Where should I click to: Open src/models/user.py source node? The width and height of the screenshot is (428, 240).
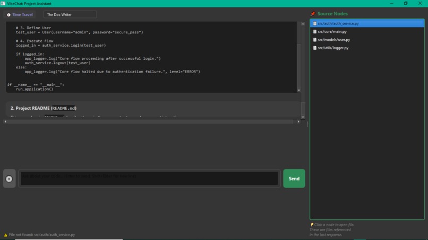tap(367, 40)
